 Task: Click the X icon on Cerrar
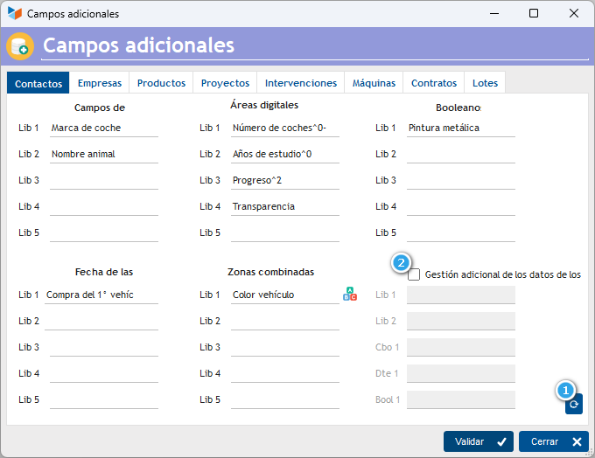577,441
